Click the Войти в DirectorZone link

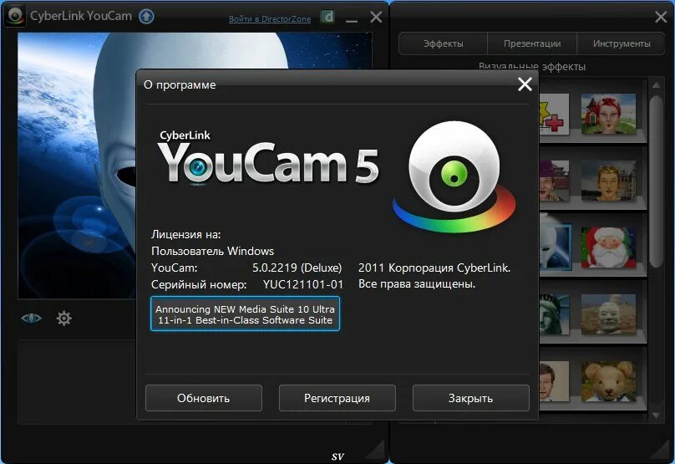pyautogui.click(x=270, y=19)
